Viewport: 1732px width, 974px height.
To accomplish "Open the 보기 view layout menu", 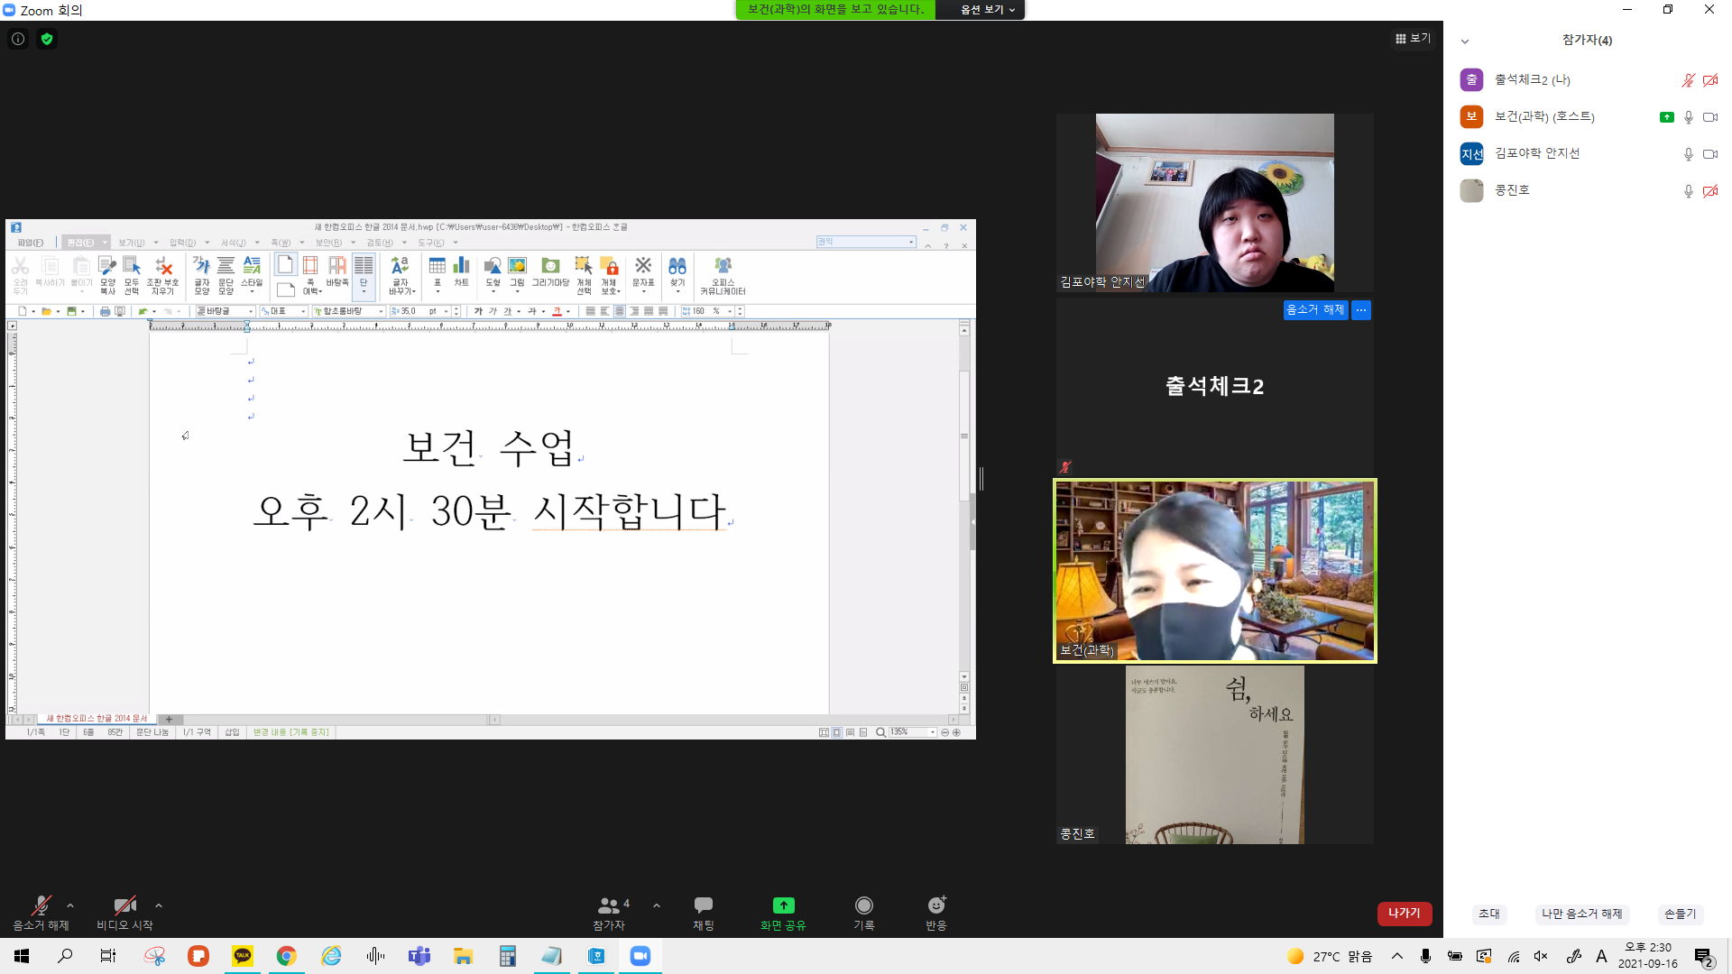I will click(x=1413, y=38).
